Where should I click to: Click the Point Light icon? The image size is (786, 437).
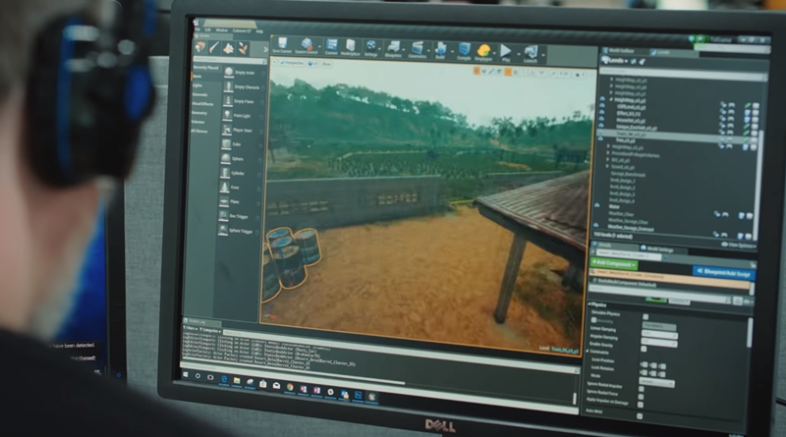[x=227, y=115]
